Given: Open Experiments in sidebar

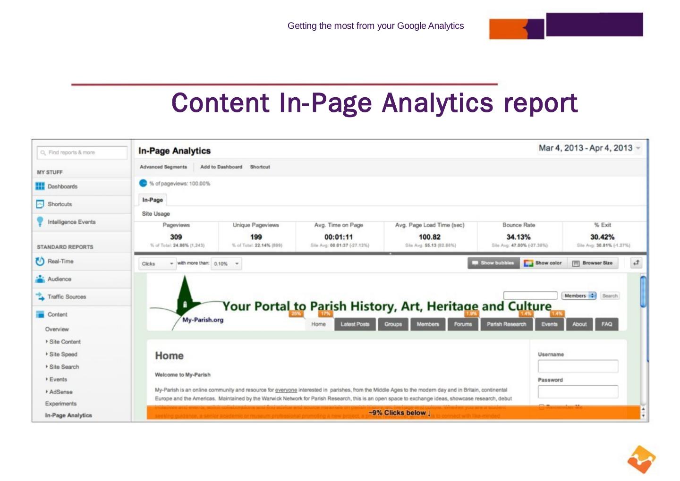Looking at the screenshot, I should (x=61, y=404).
